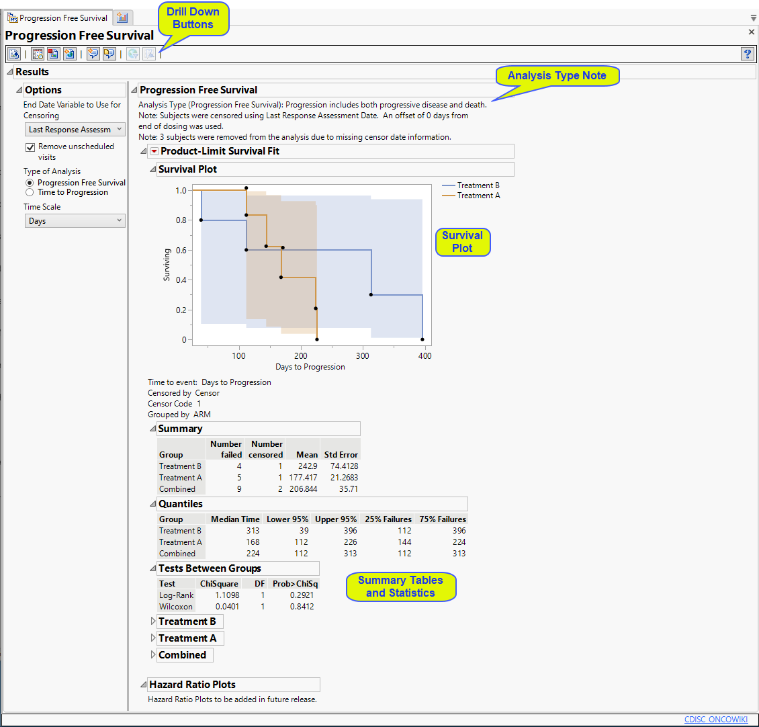Collapse the Hazard Ratio Plots section
Image resolution: width=759 pixels, height=727 pixels.
click(x=144, y=685)
